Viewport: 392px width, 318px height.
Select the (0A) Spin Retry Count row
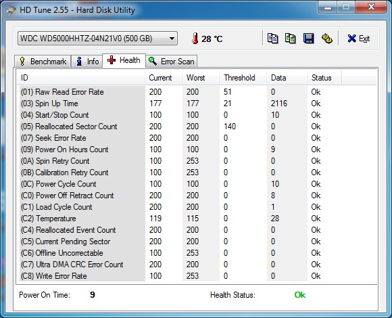pyautogui.click(x=197, y=161)
